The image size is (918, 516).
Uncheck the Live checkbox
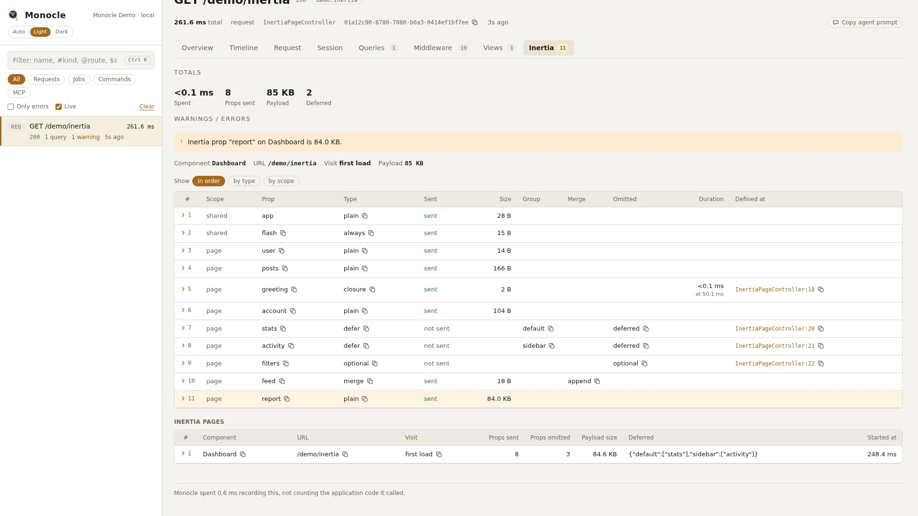(58, 107)
